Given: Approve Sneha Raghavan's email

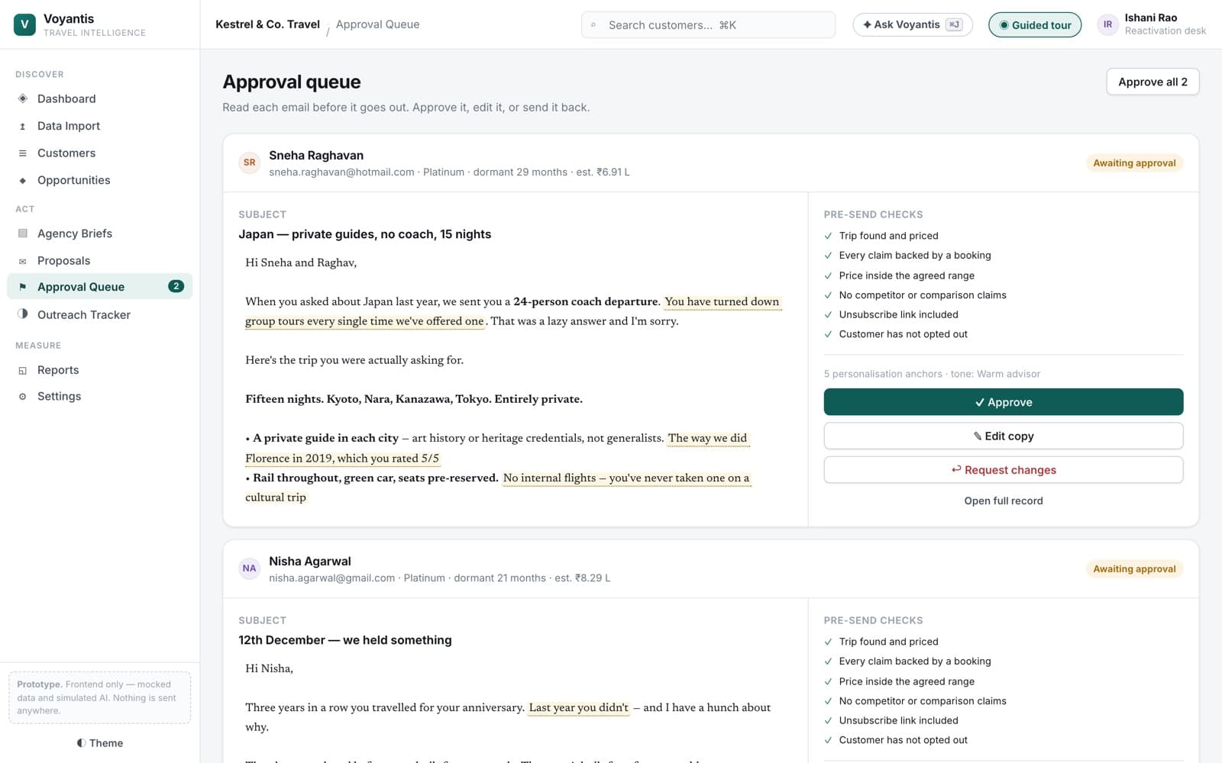Looking at the screenshot, I should click(x=1004, y=402).
